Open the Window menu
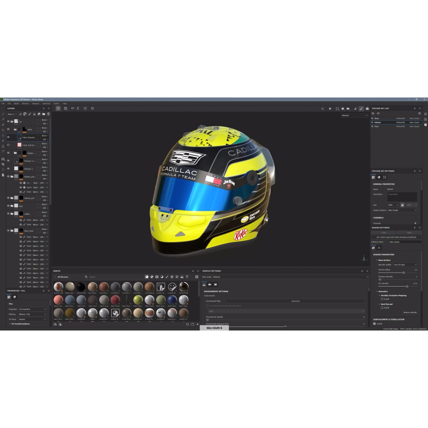 point(25,103)
